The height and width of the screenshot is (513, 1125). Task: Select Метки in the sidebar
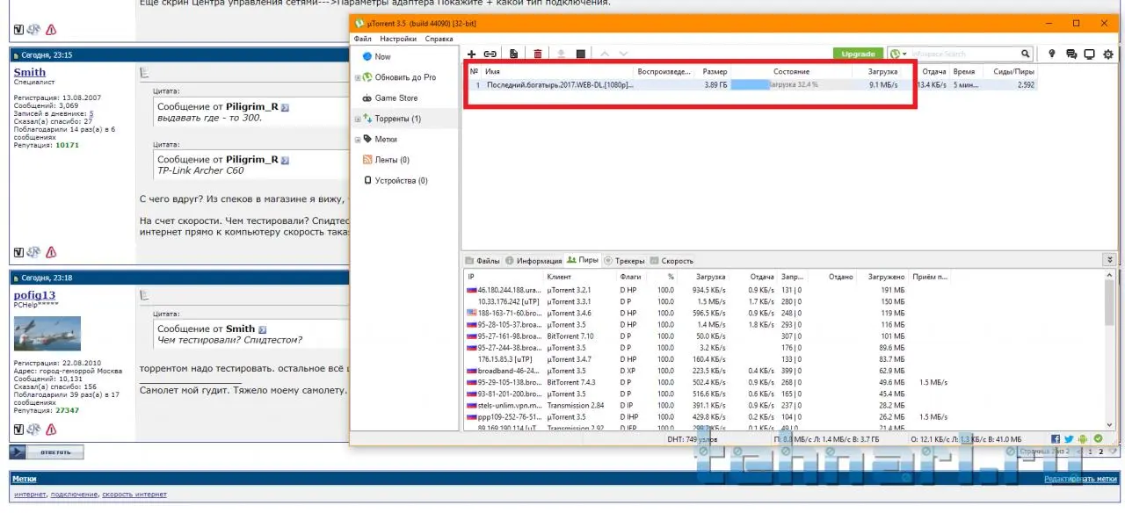pyautogui.click(x=386, y=139)
